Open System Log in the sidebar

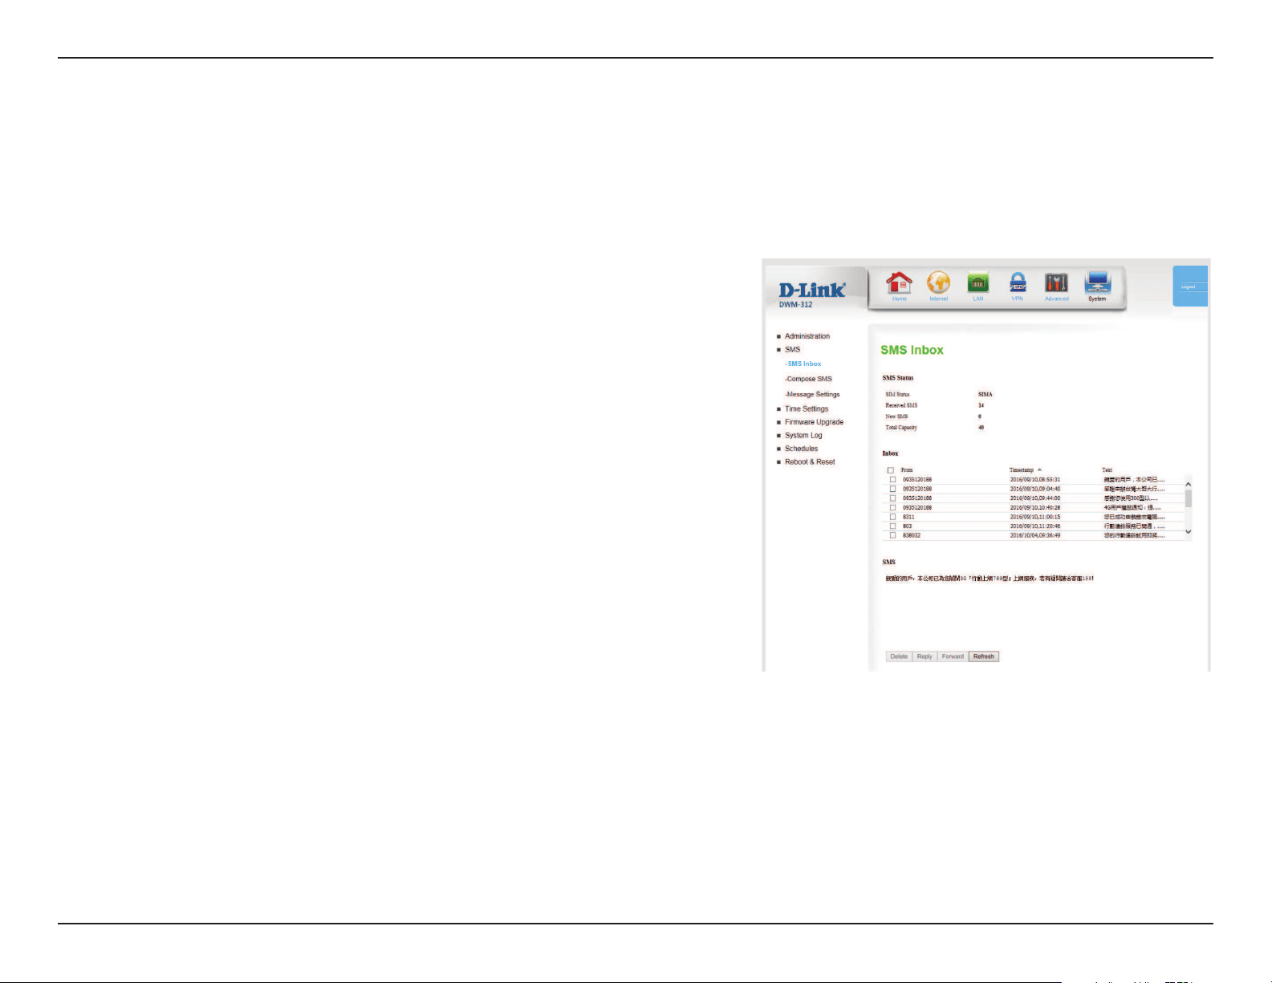tap(803, 436)
